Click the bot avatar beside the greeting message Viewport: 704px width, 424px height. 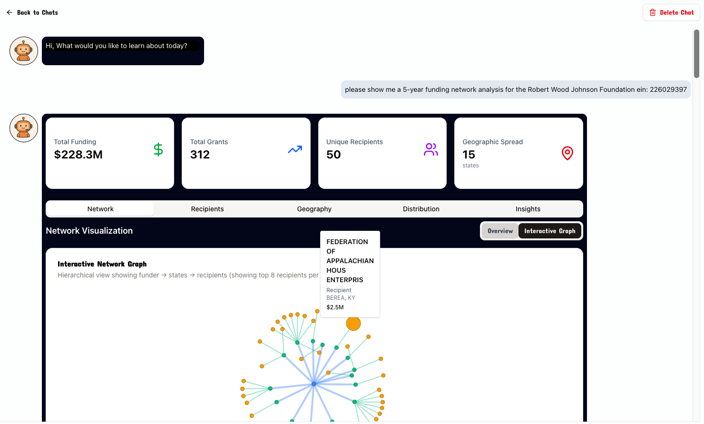pyautogui.click(x=24, y=51)
